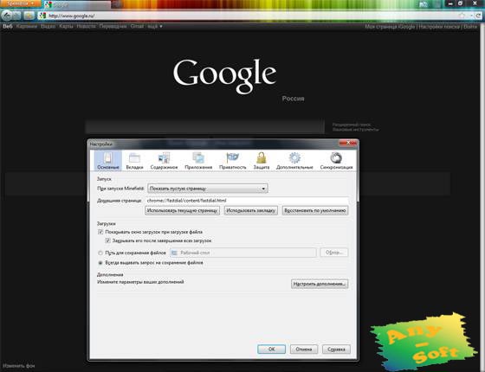Open Gmail in the Google top bar
The image size is (485, 372).
(x=137, y=26)
